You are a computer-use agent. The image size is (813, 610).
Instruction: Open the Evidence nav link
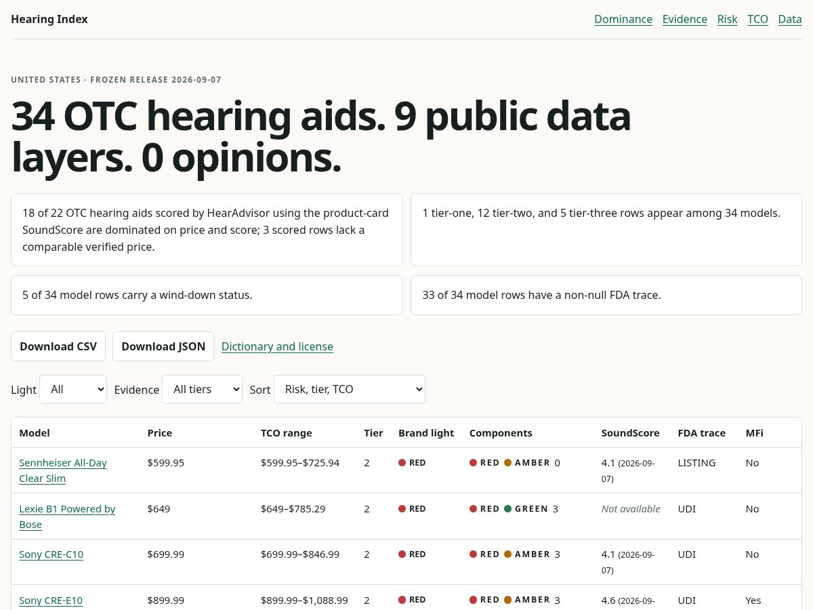[685, 19]
